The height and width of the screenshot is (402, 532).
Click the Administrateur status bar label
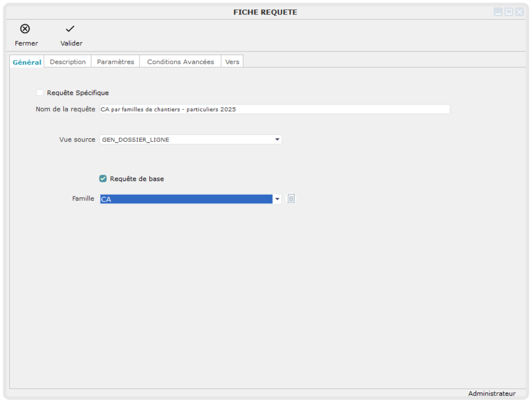coord(492,393)
